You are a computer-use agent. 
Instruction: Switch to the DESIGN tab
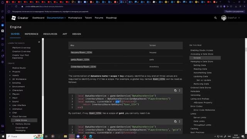pos(77,34)
